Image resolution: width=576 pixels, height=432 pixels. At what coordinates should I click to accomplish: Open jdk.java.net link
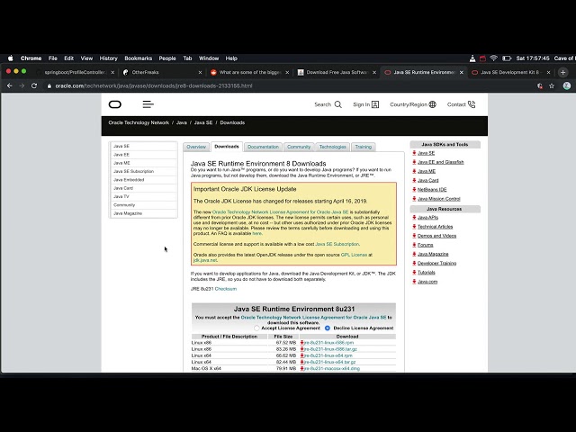tap(205, 260)
